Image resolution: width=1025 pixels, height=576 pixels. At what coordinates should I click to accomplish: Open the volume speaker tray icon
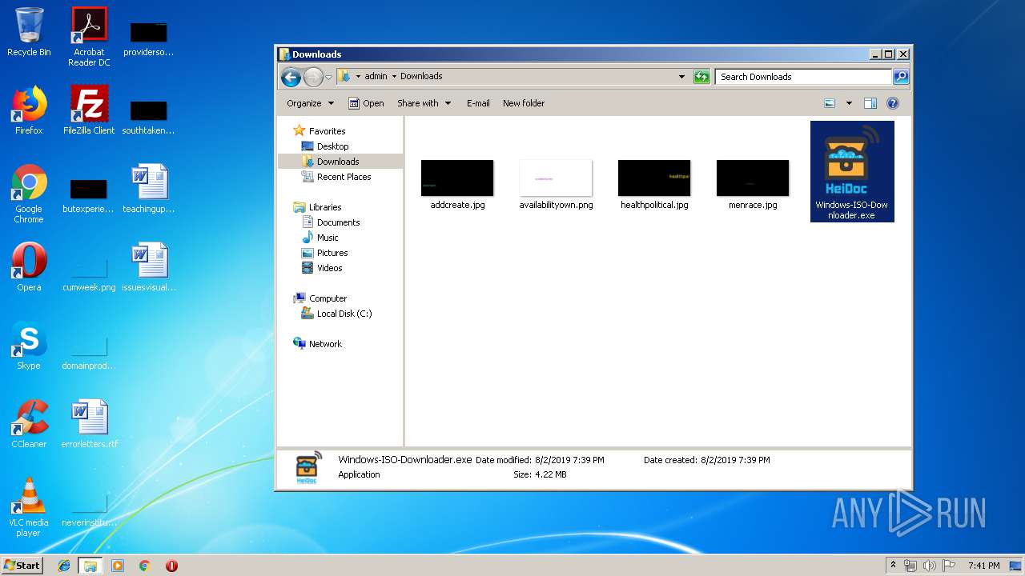click(x=929, y=566)
